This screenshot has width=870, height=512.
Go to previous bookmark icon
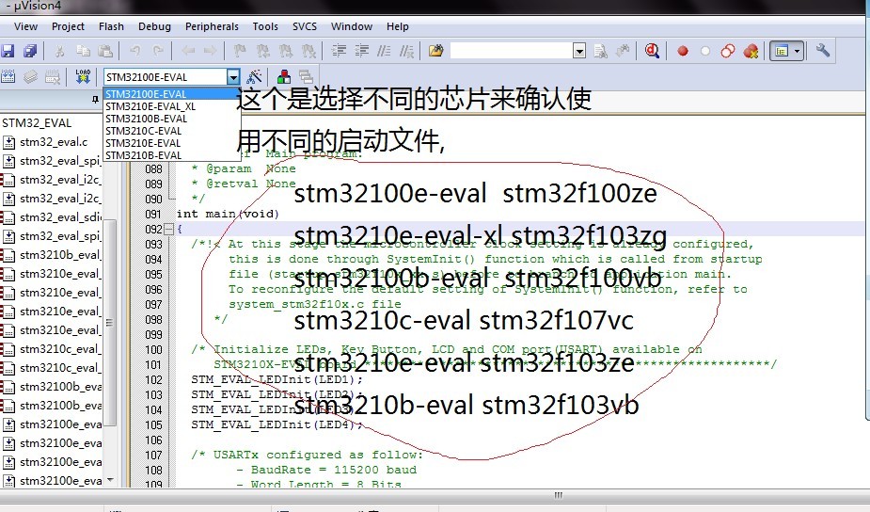(x=263, y=51)
